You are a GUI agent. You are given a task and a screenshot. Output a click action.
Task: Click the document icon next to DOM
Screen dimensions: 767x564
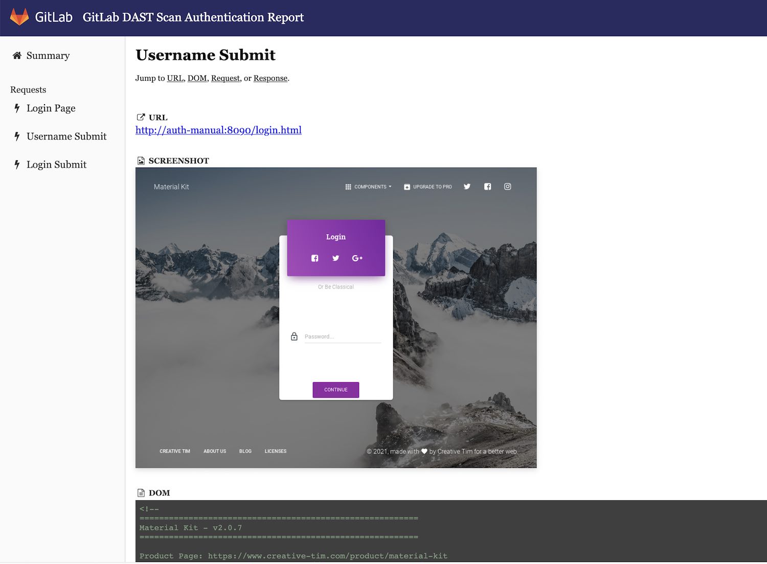141,492
